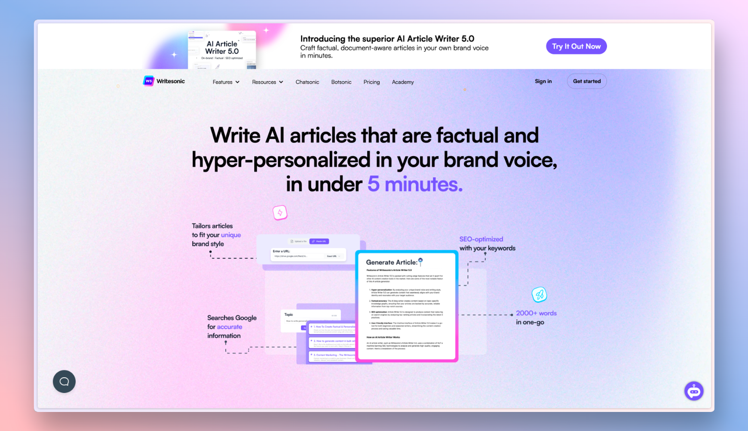Click the Get started button
The width and height of the screenshot is (748, 431).
coord(587,81)
